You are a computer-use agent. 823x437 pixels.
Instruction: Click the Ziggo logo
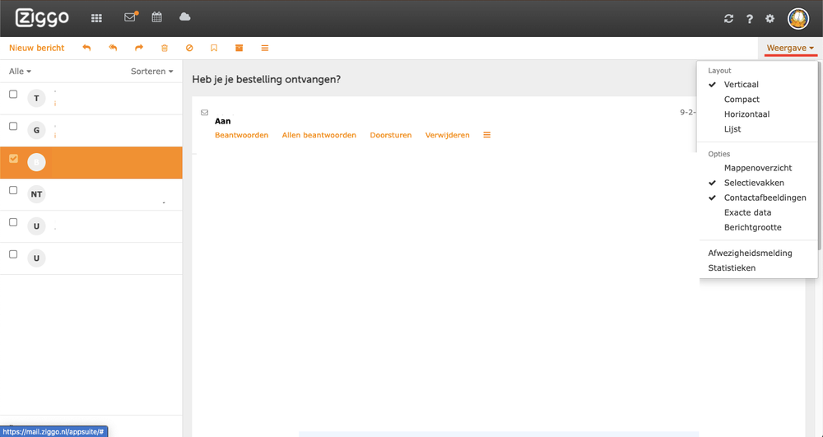42,18
